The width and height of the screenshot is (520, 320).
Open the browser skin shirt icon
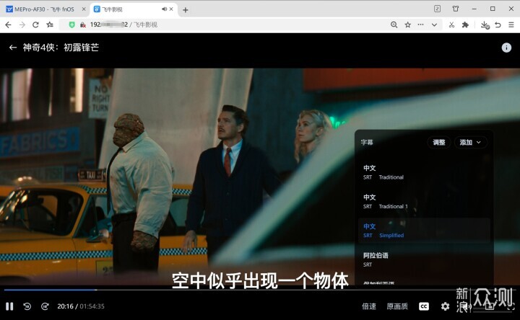point(456,9)
